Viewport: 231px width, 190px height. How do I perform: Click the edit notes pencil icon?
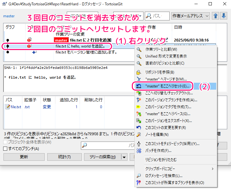139,135
